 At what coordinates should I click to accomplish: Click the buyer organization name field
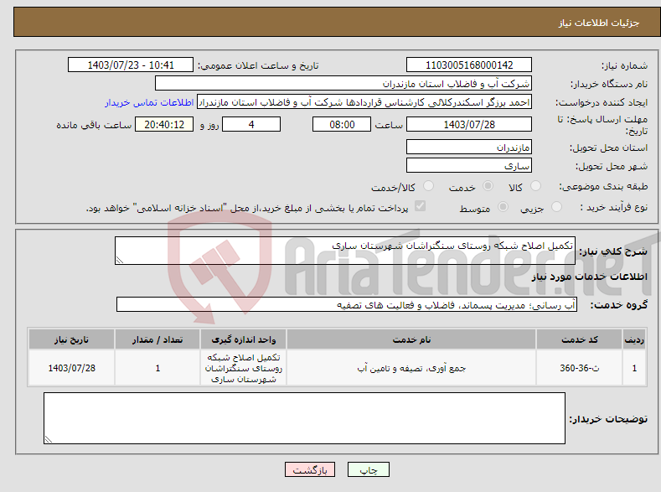[343, 84]
